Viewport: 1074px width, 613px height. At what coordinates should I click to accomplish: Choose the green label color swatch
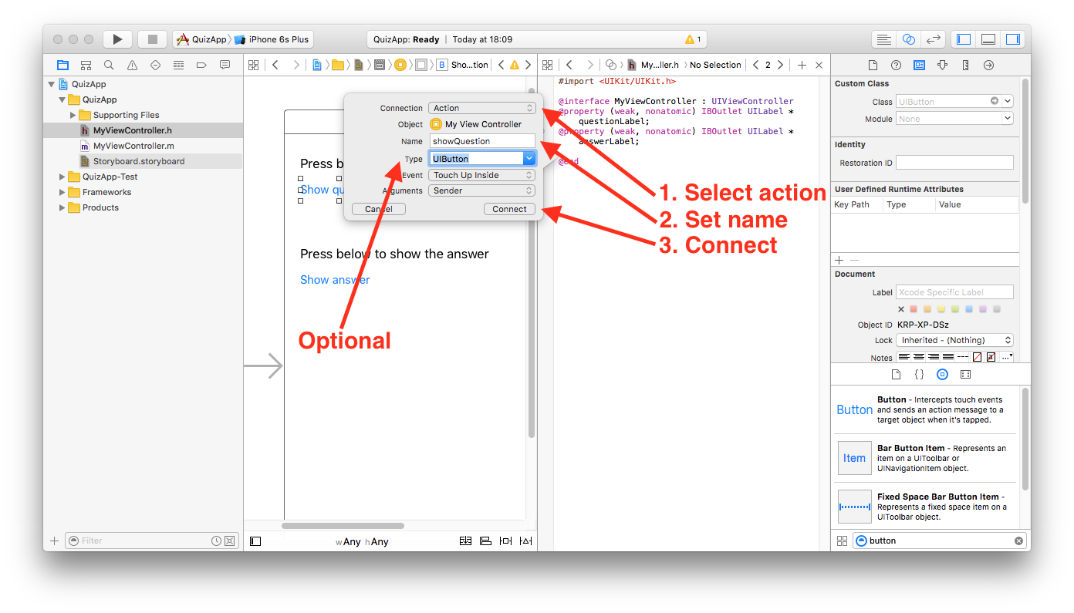[x=955, y=309]
